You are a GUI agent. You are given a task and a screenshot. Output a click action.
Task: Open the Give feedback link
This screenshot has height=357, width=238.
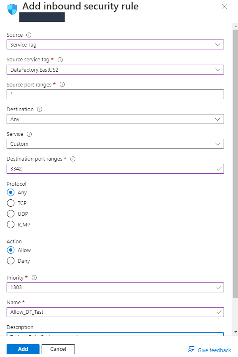click(210, 350)
